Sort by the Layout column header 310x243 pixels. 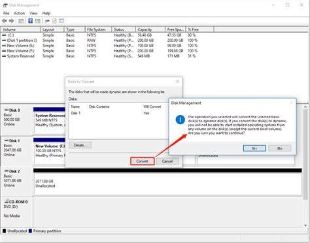tap(53, 29)
